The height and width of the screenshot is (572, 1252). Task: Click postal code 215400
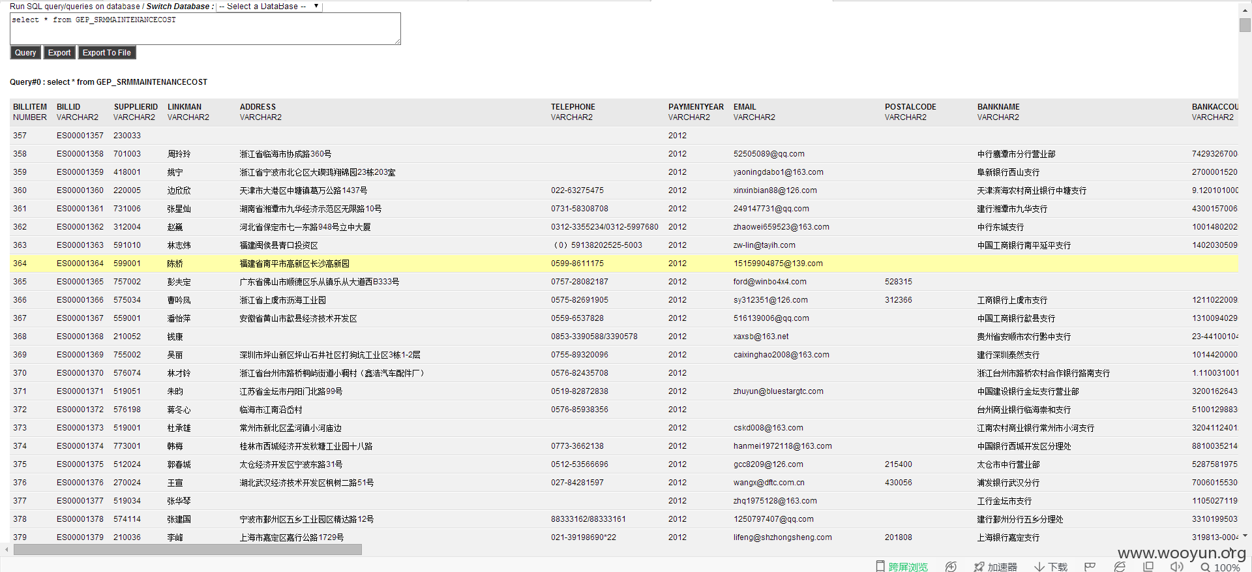pos(899,464)
